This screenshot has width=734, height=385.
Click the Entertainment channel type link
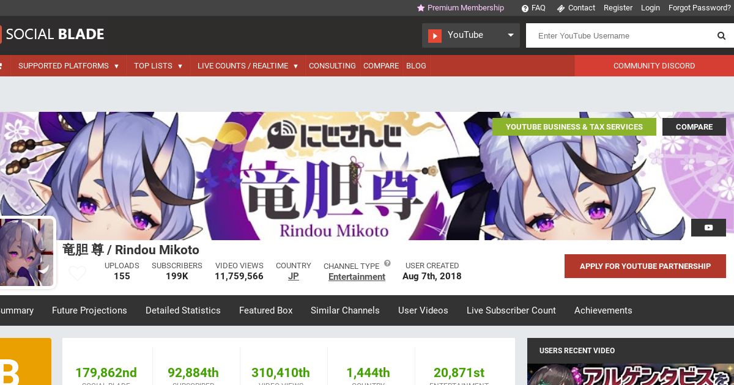[x=357, y=277]
